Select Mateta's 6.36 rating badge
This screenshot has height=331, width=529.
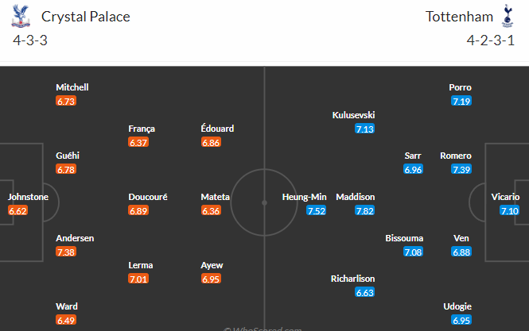point(211,211)
